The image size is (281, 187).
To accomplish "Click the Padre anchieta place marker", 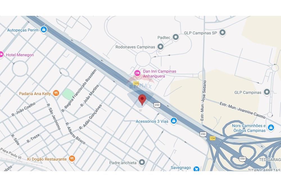I will coord(142,162).
